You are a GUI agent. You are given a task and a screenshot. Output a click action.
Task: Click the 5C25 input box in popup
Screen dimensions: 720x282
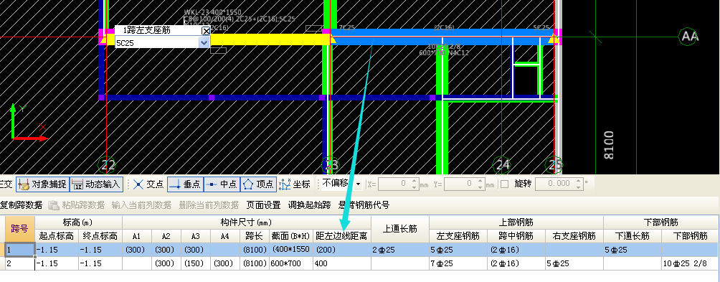point(156,42)
